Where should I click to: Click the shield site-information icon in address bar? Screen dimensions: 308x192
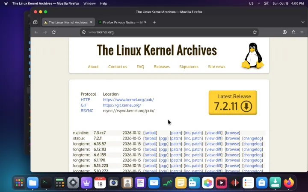click(84, 32)
